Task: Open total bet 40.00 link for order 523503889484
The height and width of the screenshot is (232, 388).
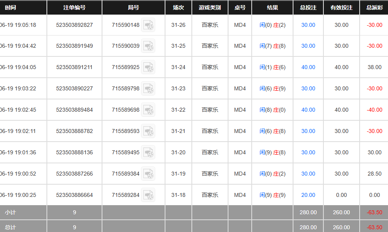Action: 308,110
